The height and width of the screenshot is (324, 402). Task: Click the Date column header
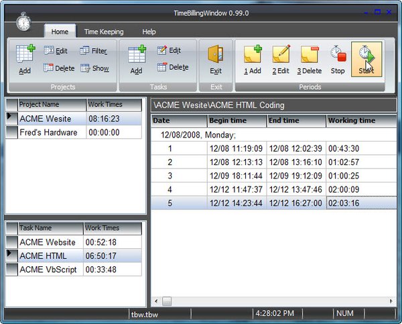click(x=179, y=121)
